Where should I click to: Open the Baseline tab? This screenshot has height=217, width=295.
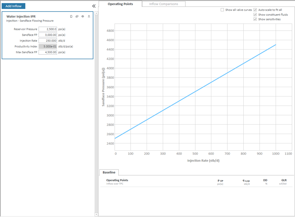tap(109, 173)
